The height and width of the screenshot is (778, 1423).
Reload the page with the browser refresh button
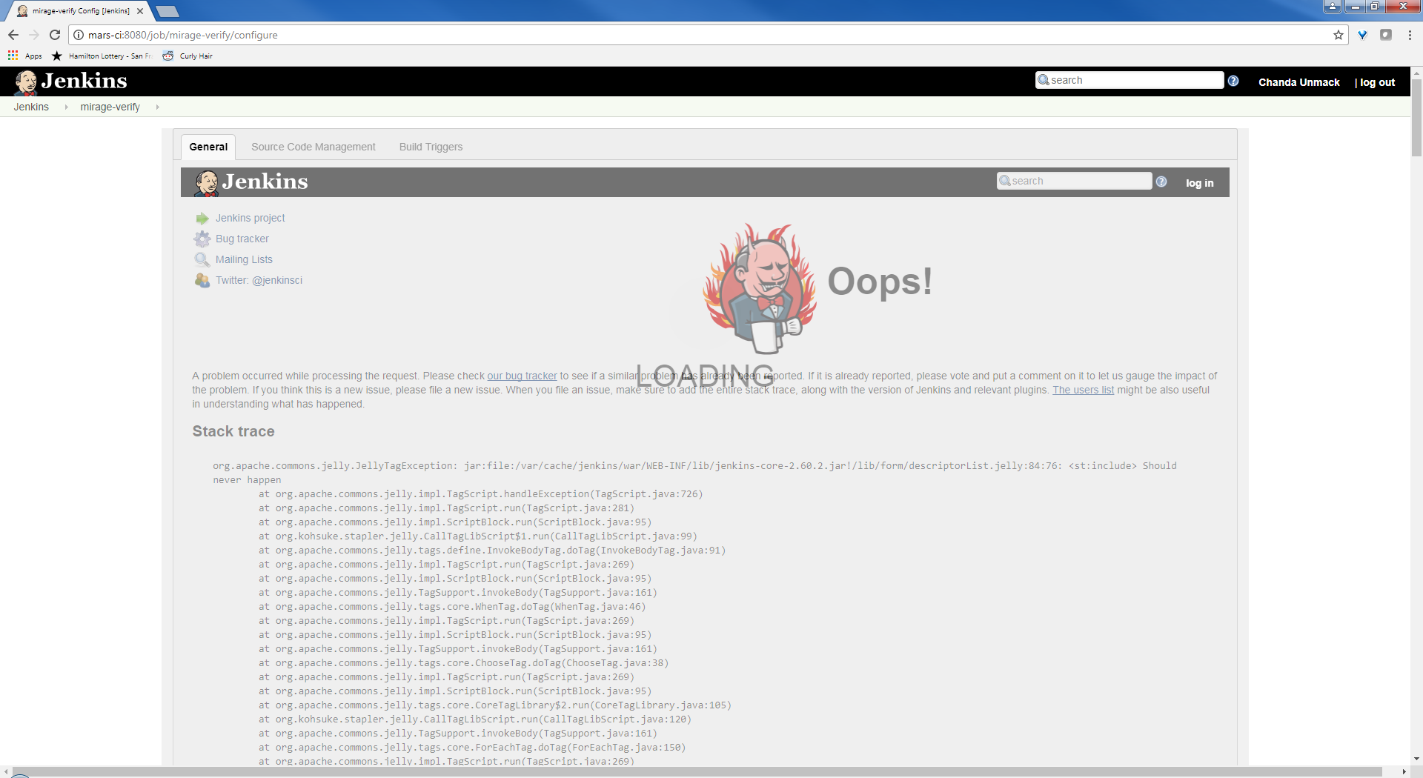click(55, 35)
